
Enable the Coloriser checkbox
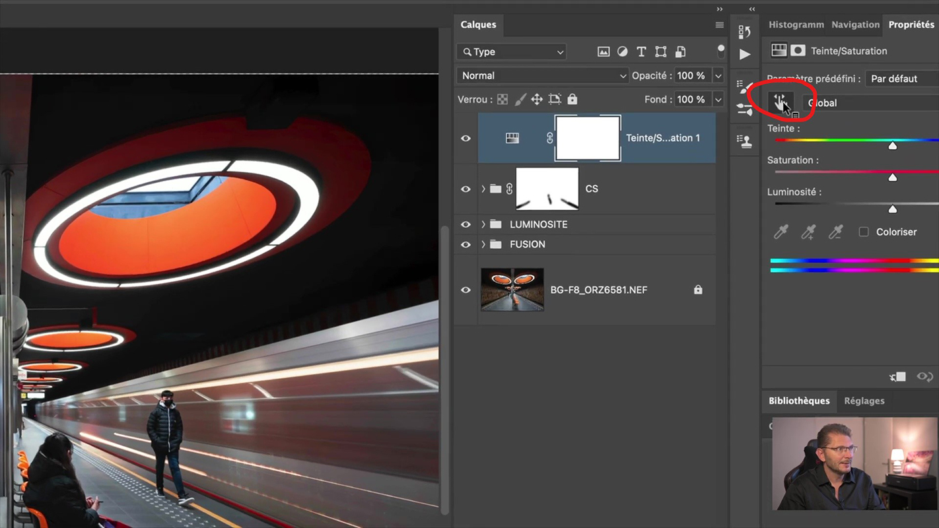click(864, 232)
